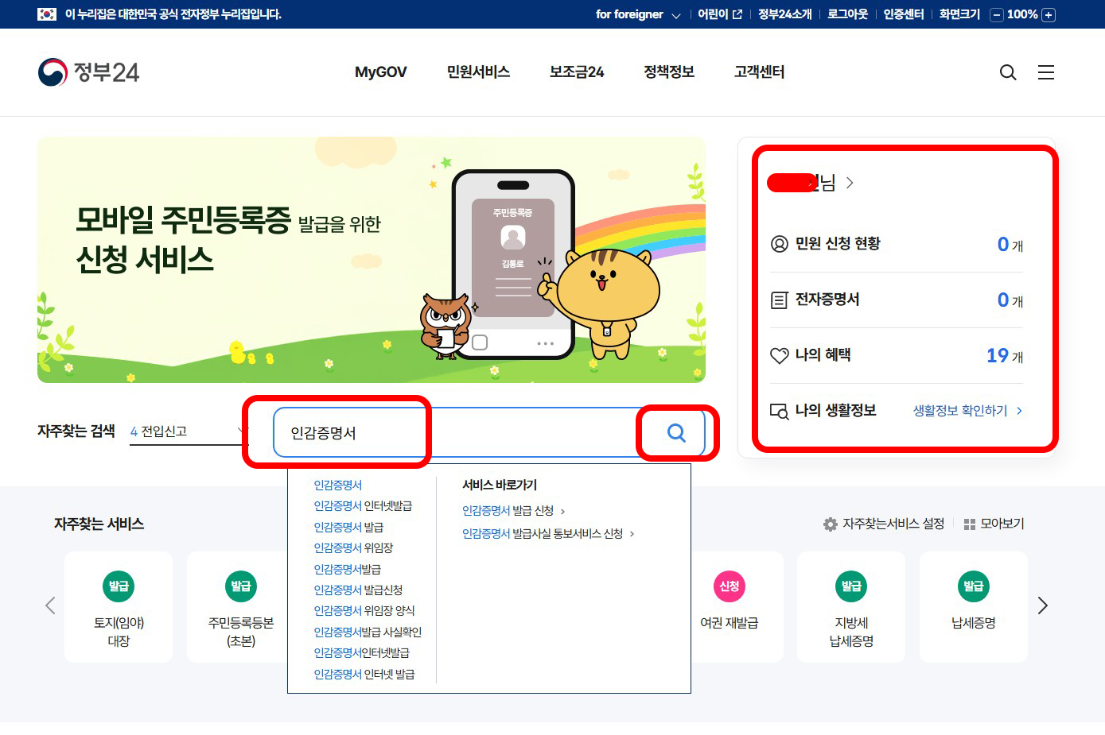
Task: Open the header search magnifier icon
Action: 1008,72
